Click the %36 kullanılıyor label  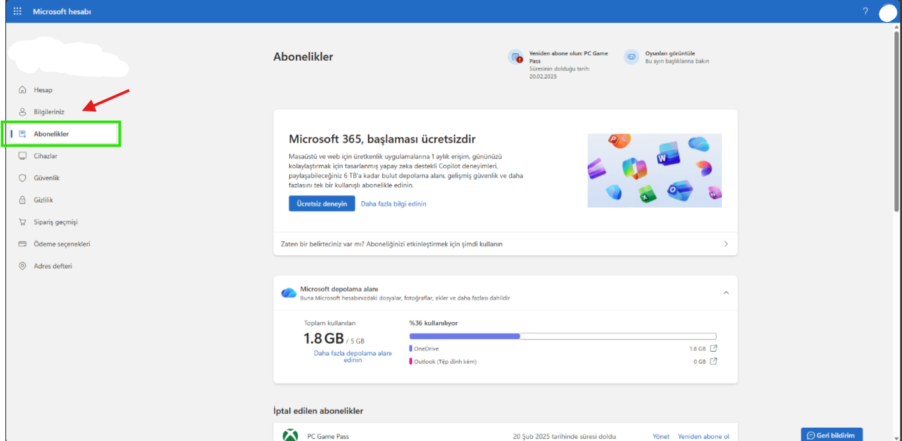[433, 323]
